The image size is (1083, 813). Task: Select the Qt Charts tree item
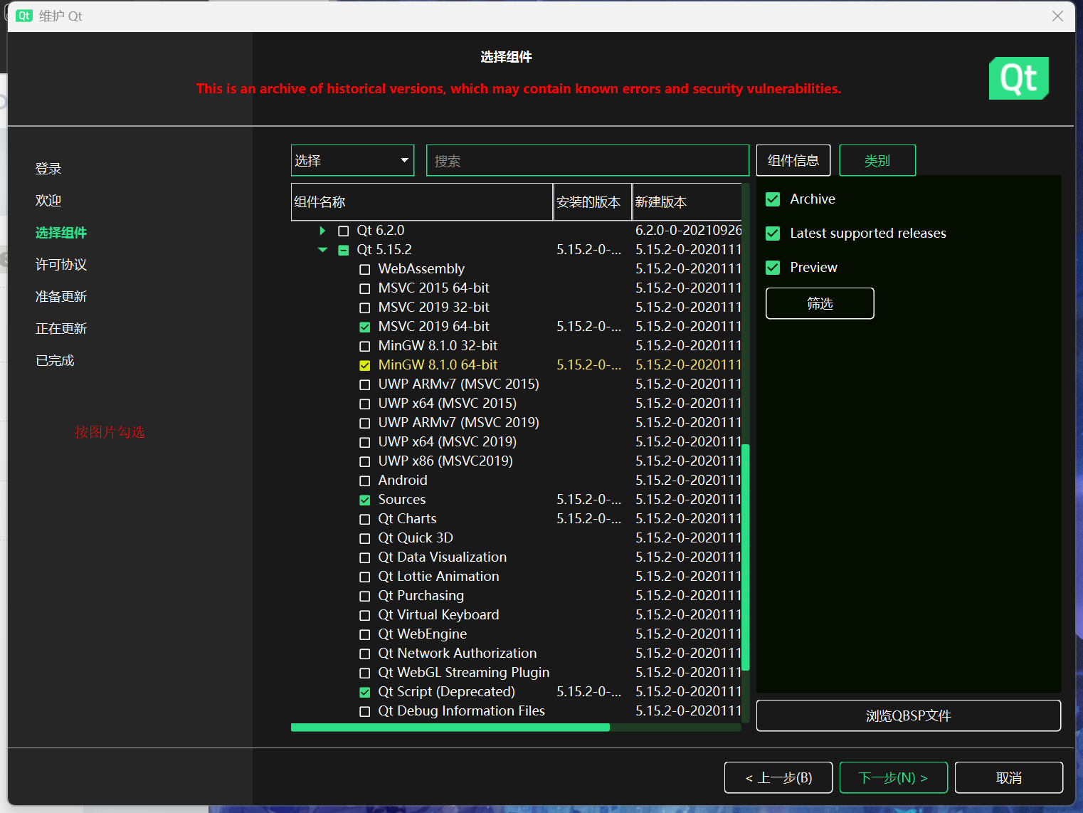(x=407, y=519)
